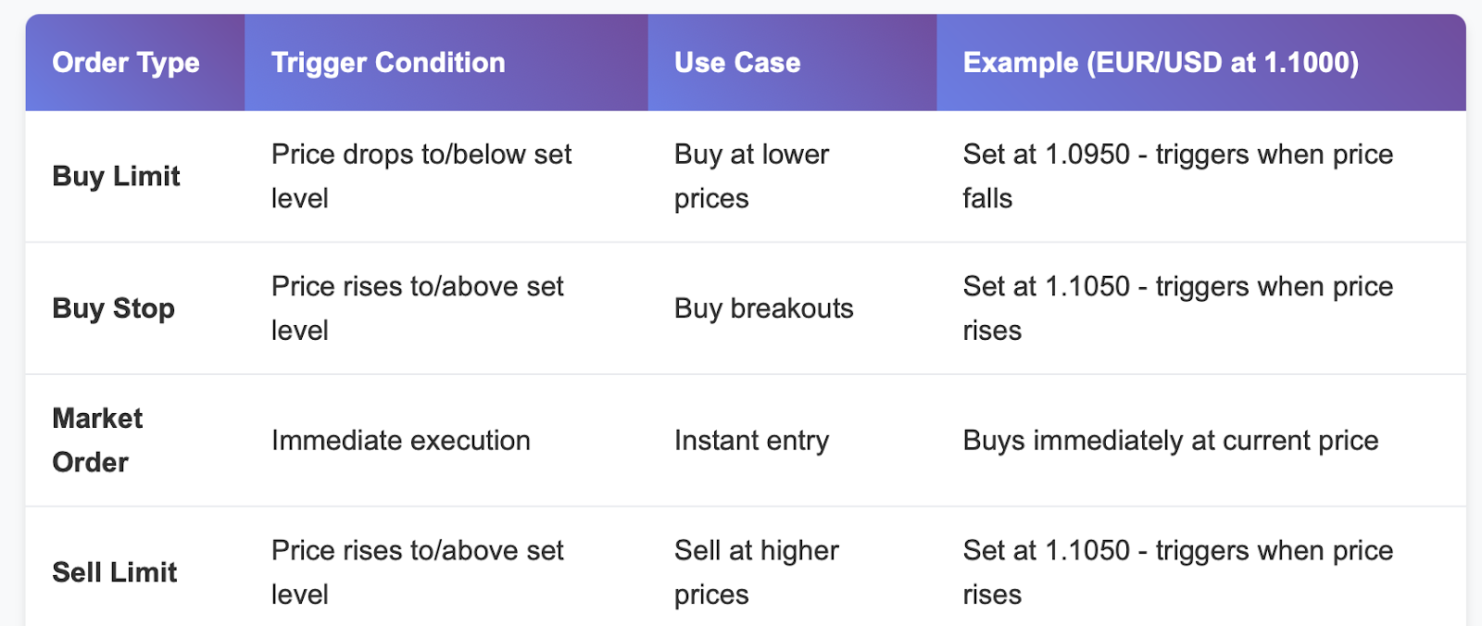Select the Sell Limit row label
This screenshot has width=1482, height=626.
(114, 572)
